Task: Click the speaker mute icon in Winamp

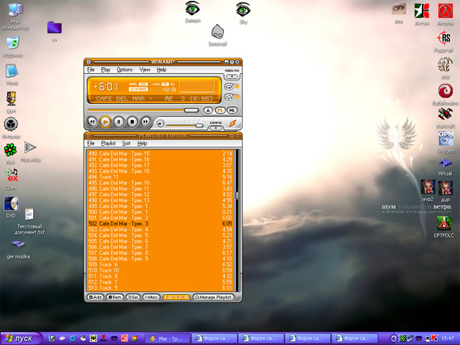Action: point(161,123)
